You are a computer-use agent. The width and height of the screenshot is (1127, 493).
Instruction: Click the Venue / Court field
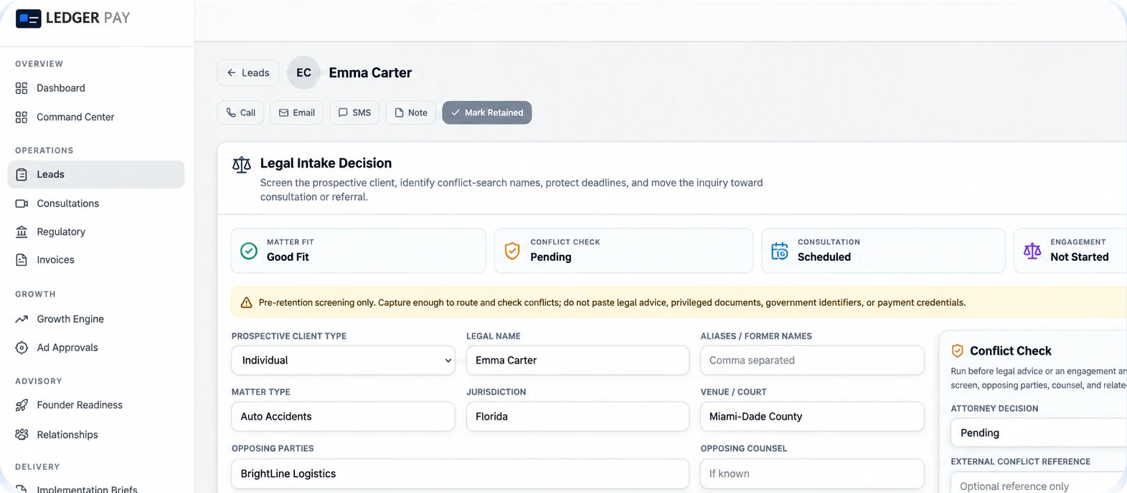812,416
